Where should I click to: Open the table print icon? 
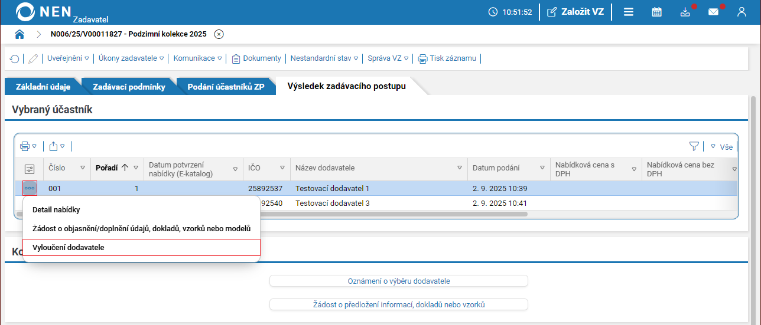click(28, 146)
